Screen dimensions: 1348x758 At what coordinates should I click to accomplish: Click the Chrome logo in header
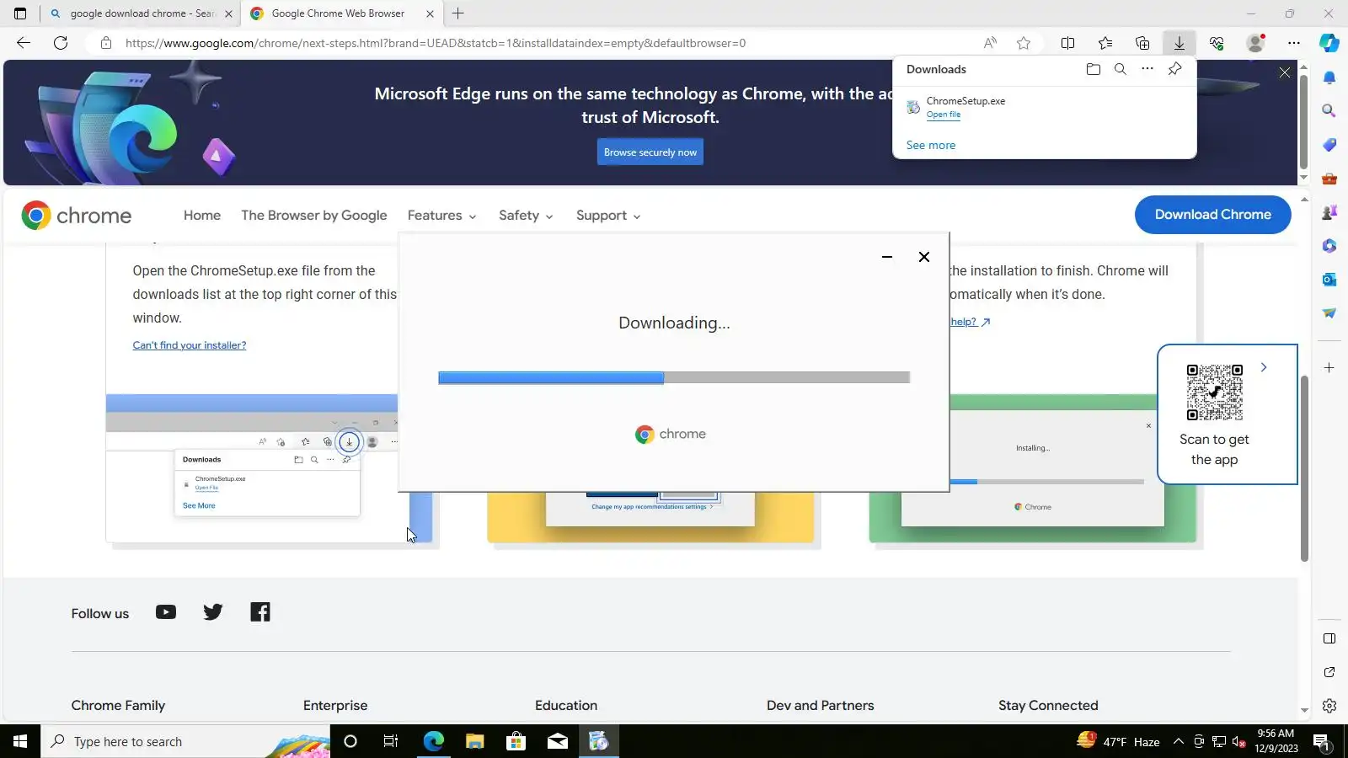pos(77,216)
